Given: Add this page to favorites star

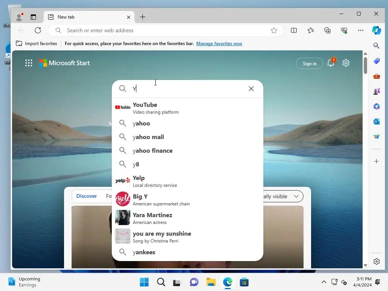Looking at the screenshot, I should point(274,30).
